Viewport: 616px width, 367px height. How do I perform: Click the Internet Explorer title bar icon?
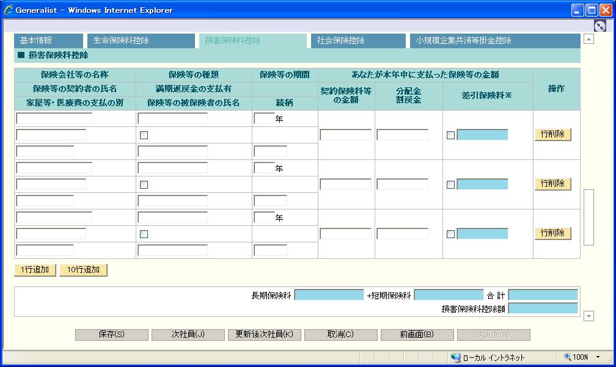9,10
